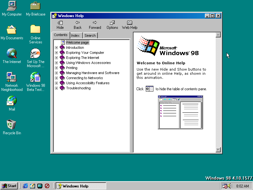Select the Recycle Bin desktop icon
This screenshot has width=253, height=190.
pos(12,127)
